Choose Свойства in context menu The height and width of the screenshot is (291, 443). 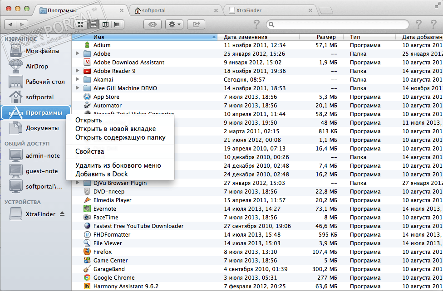(120, 151)
